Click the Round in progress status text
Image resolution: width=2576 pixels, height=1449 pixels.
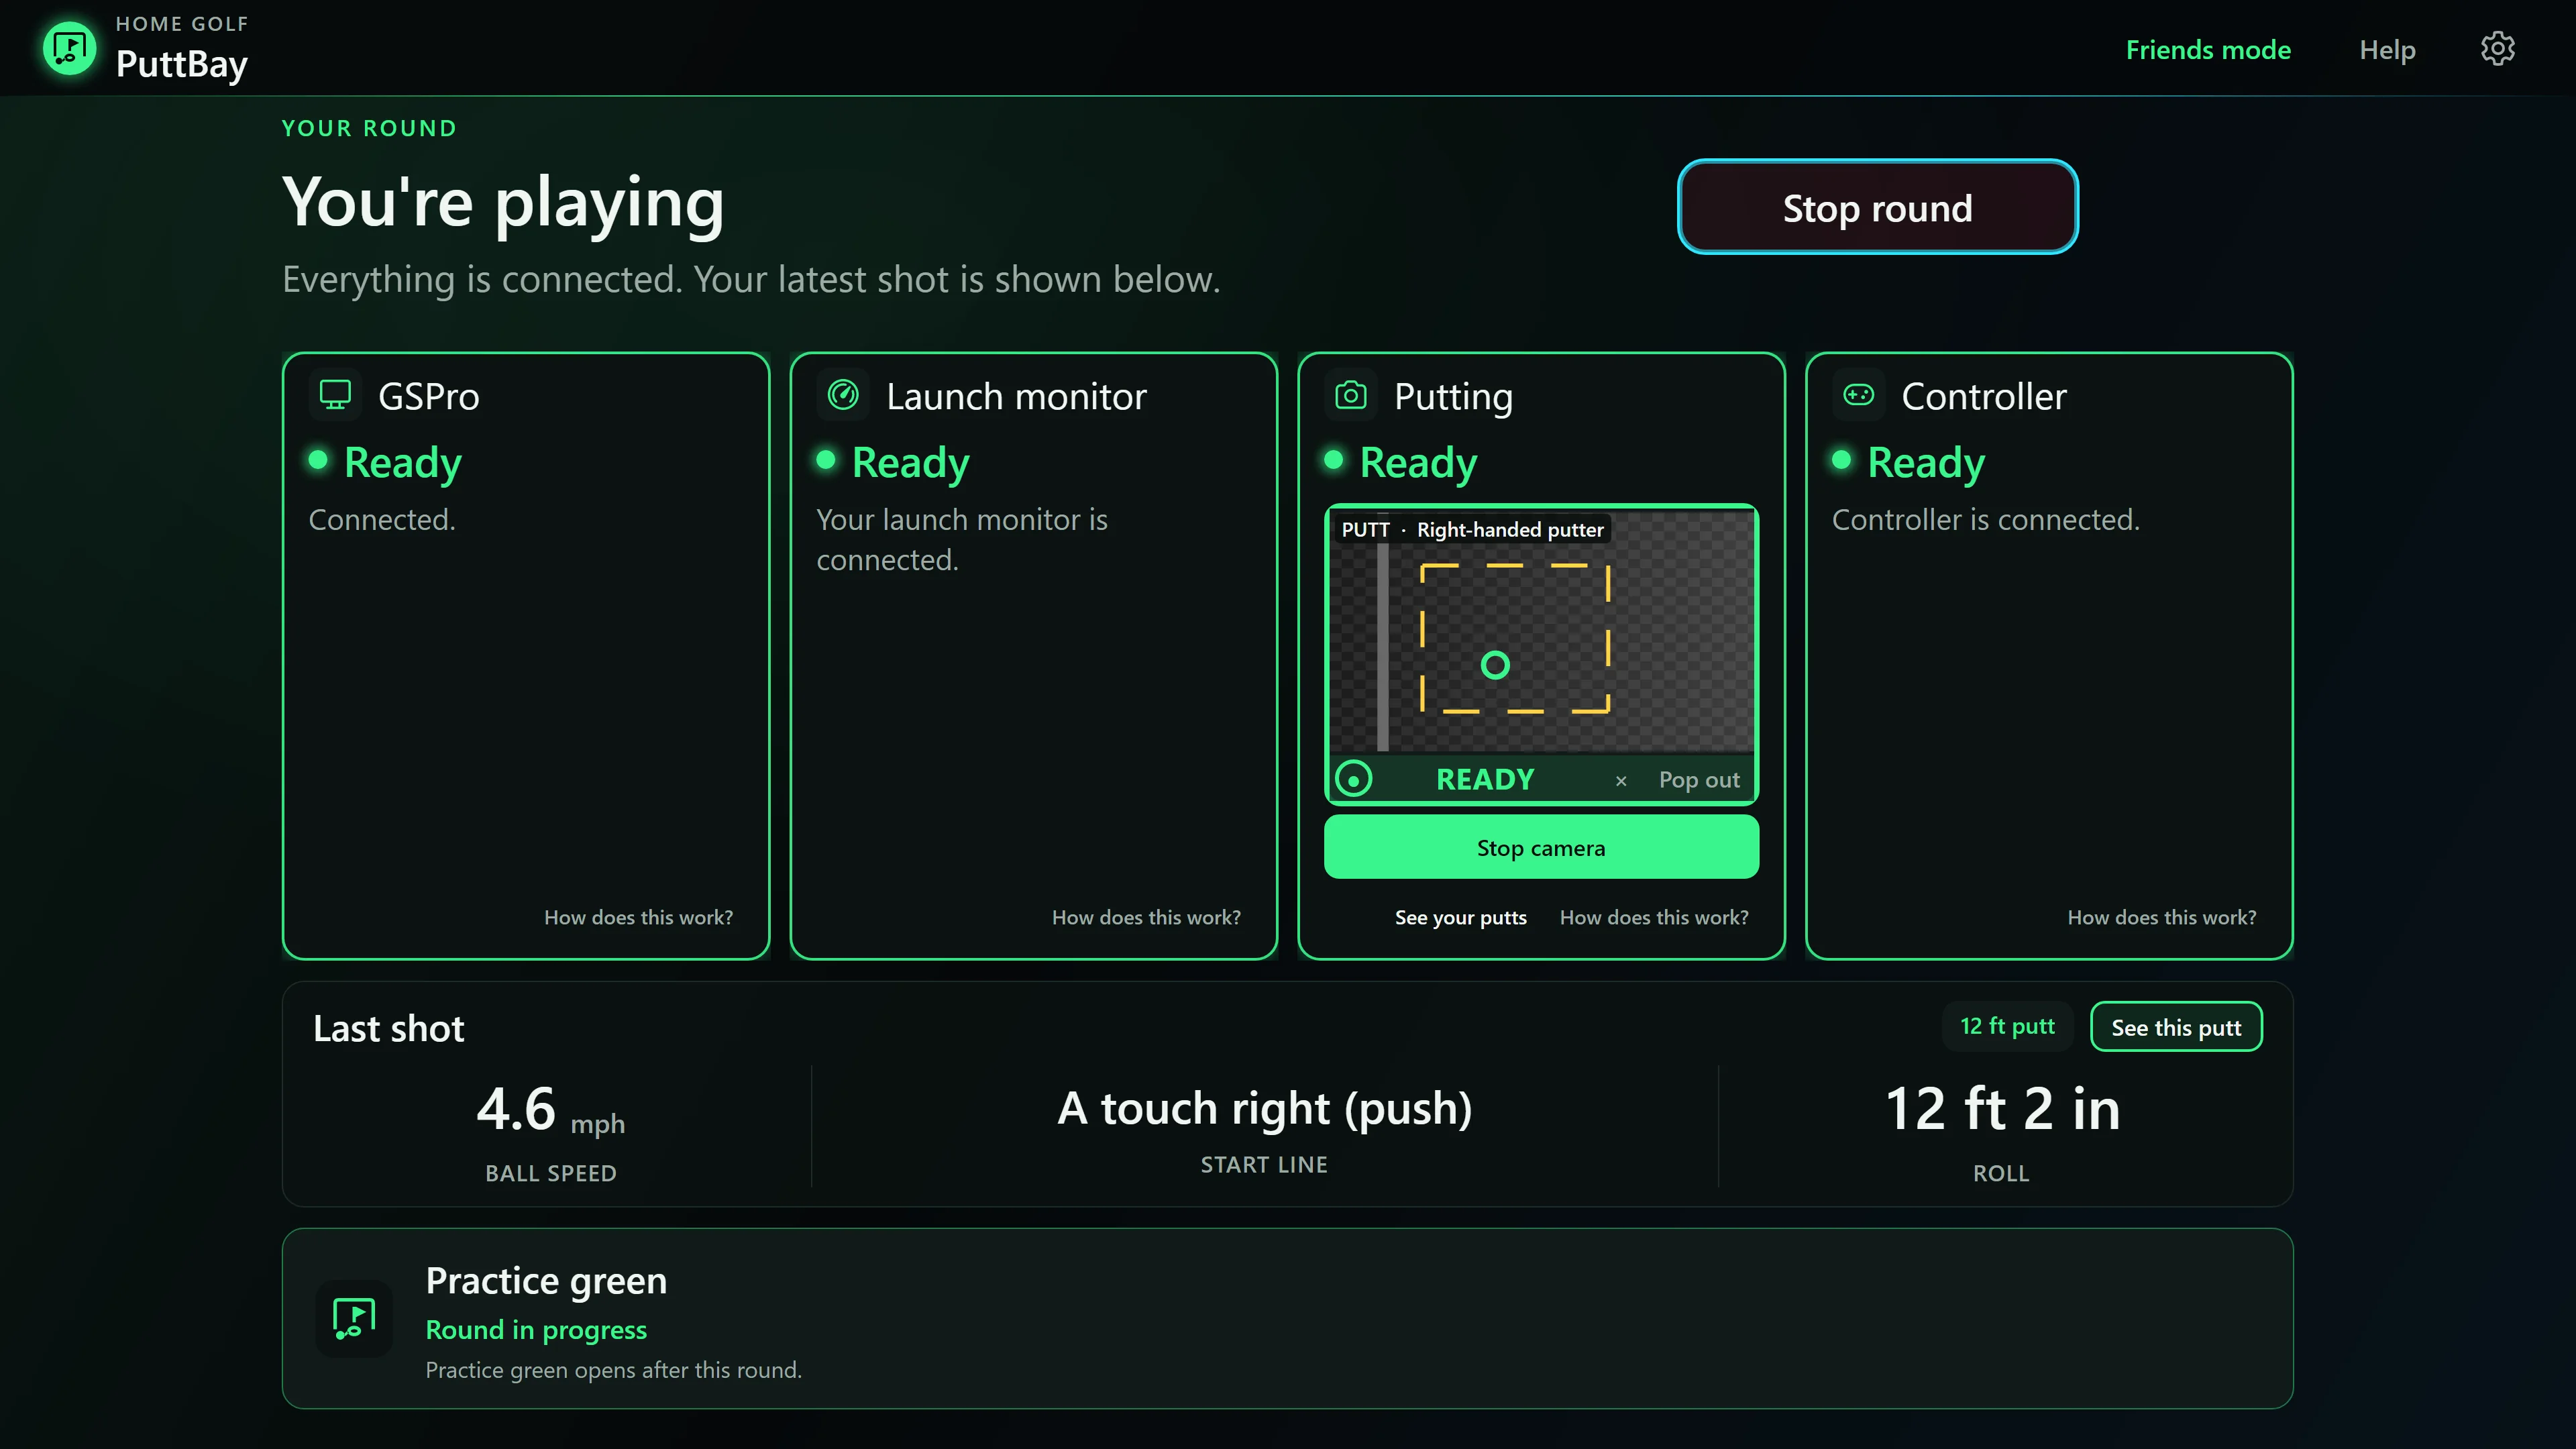click(536, 1330)
